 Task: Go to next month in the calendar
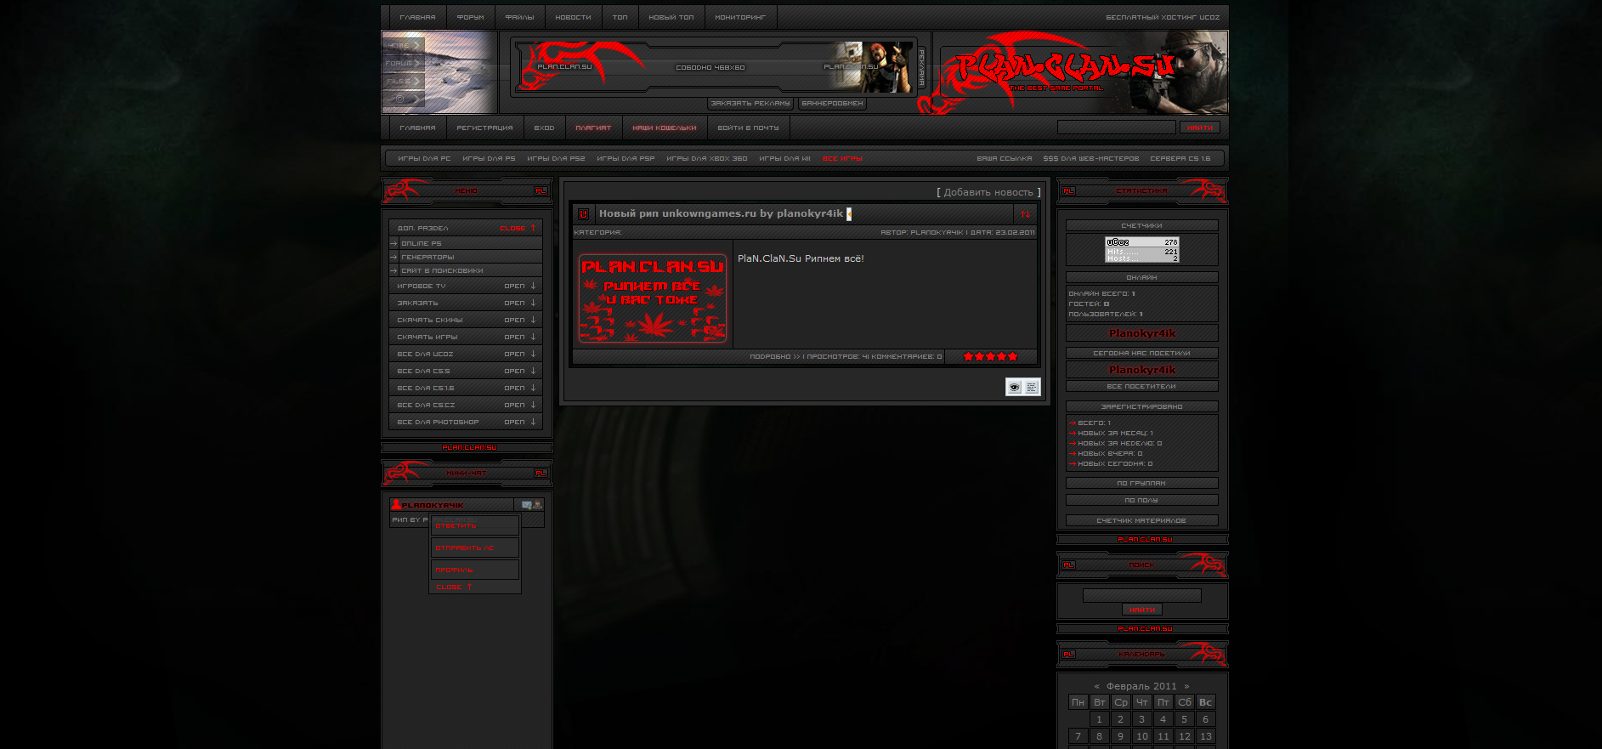point(1186,687)
